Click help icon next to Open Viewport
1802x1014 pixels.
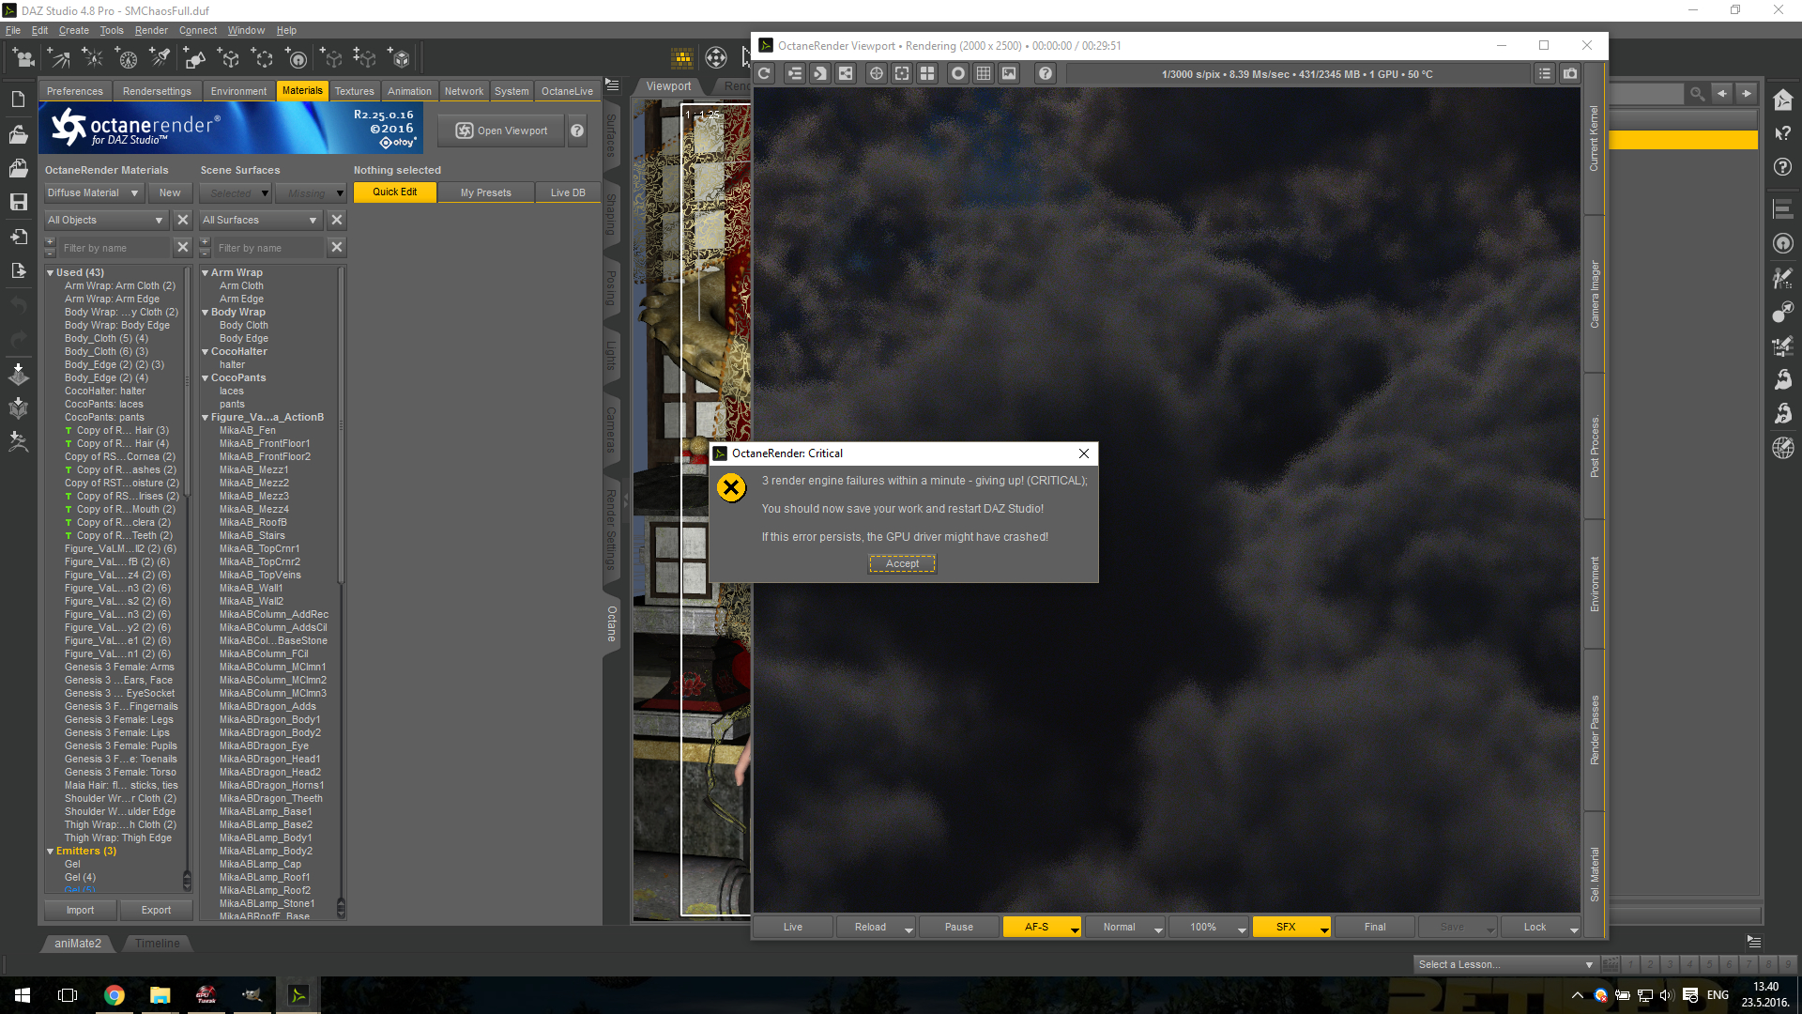pos(577,131)
